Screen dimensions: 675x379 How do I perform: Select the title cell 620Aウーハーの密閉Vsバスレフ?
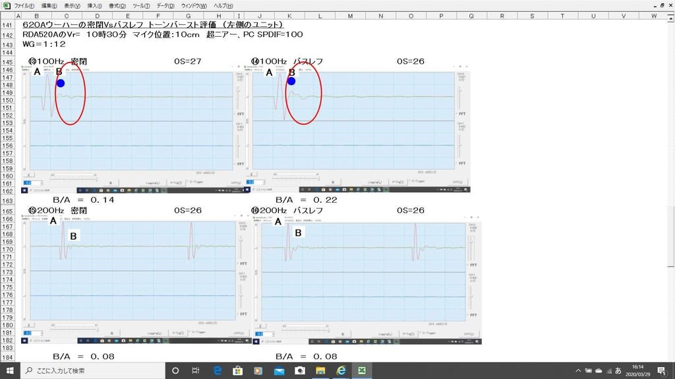(x=153, y=25)
